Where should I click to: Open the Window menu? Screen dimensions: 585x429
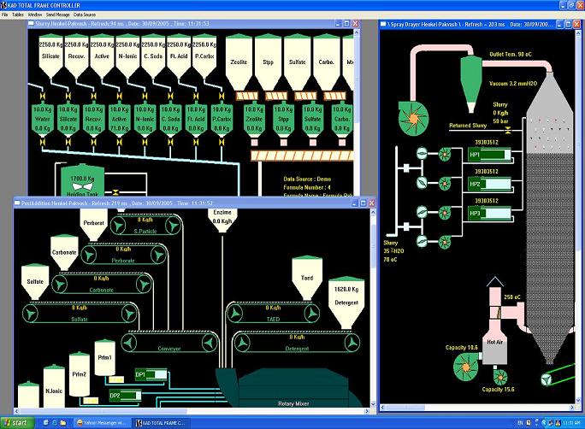point(35,15)
